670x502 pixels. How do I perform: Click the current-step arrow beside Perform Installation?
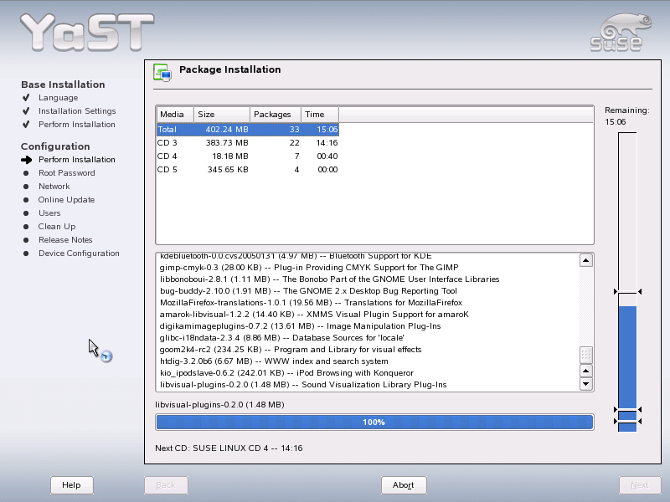tap(27, 160)
